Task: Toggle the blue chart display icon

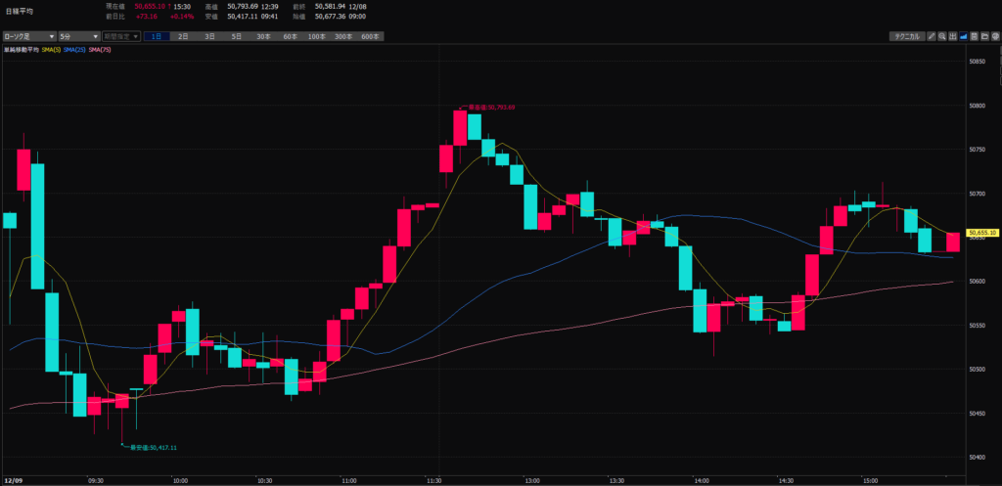Action: tap(964, 36)
